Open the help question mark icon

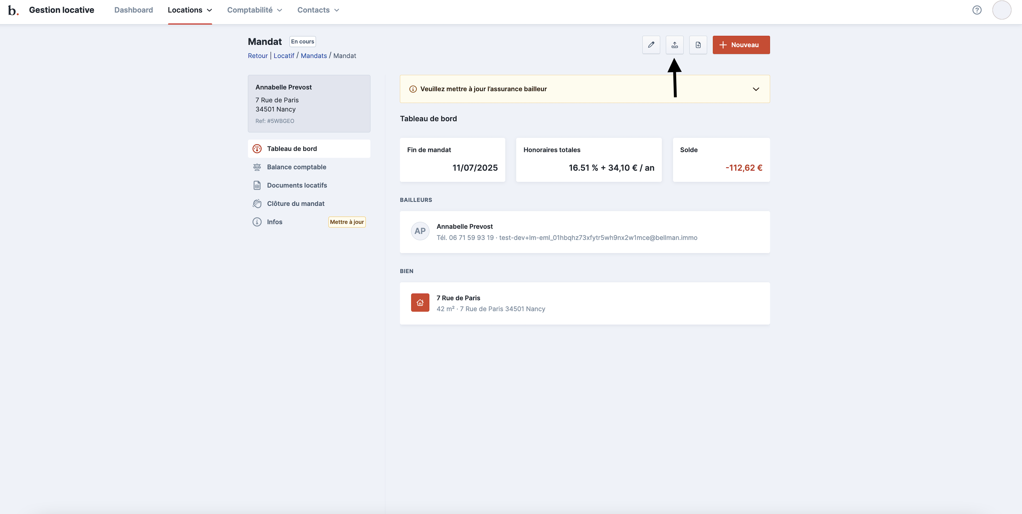tap(977, 10)
